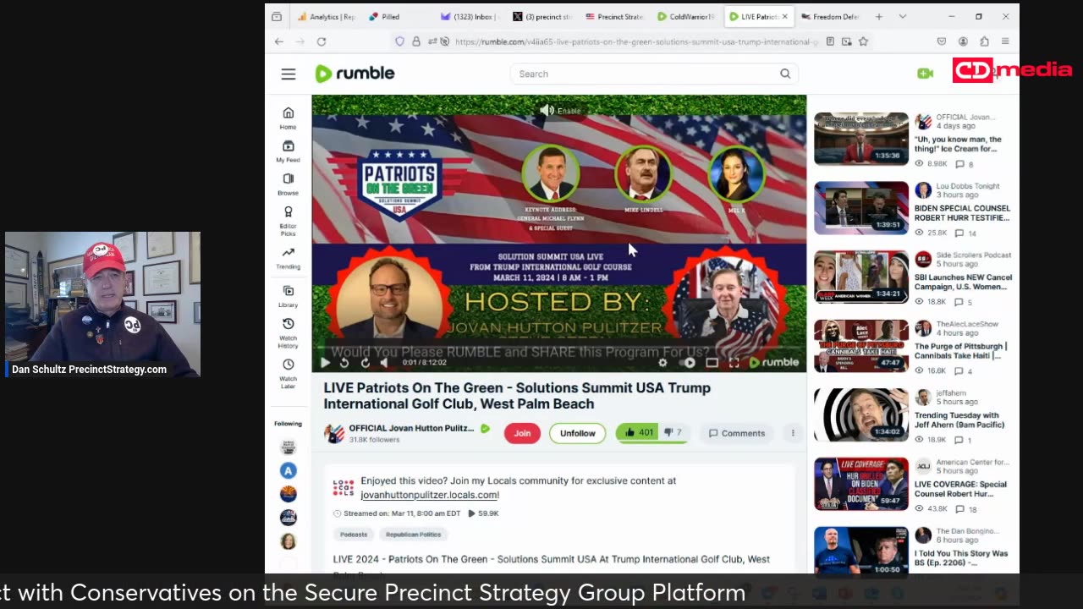The image size is (1083, 609).
Task: Click the Unfollow button
Action: (577, 433)
